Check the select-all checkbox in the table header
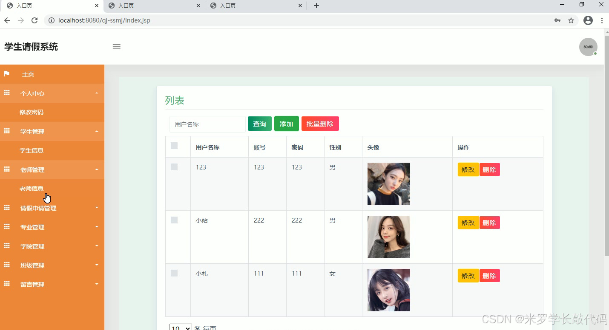Image resolution: width=609 pixels, height=330 pixels. pyautogui.click(x=174, y=146)
